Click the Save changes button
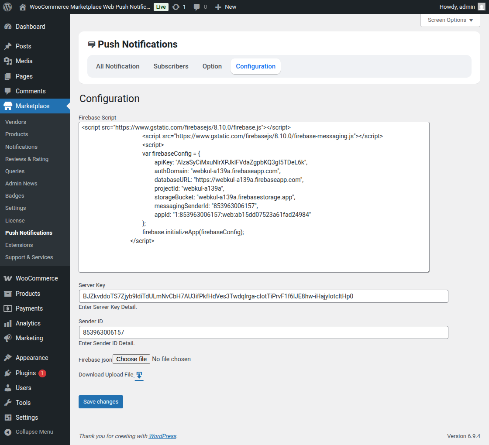The height and width of the screenshot is (445, 489). point(101,402)
